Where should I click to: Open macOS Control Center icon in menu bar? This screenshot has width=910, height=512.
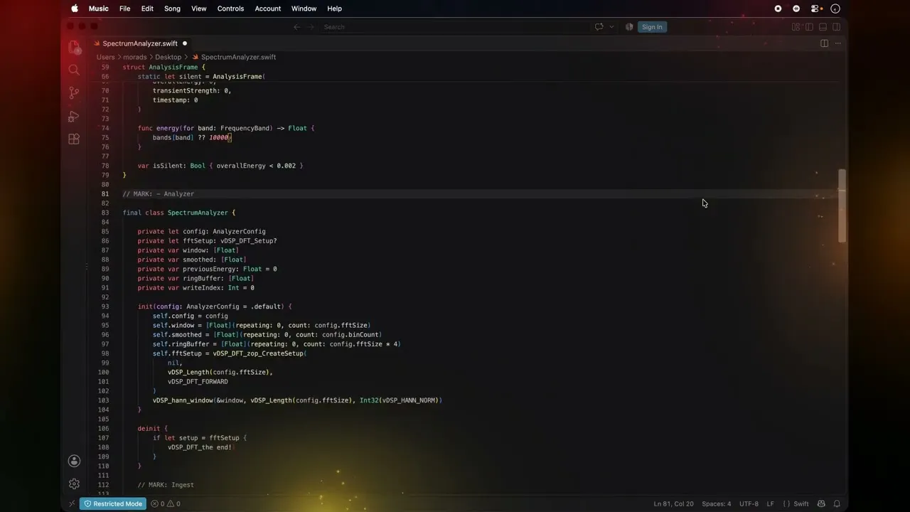point(816,9)
